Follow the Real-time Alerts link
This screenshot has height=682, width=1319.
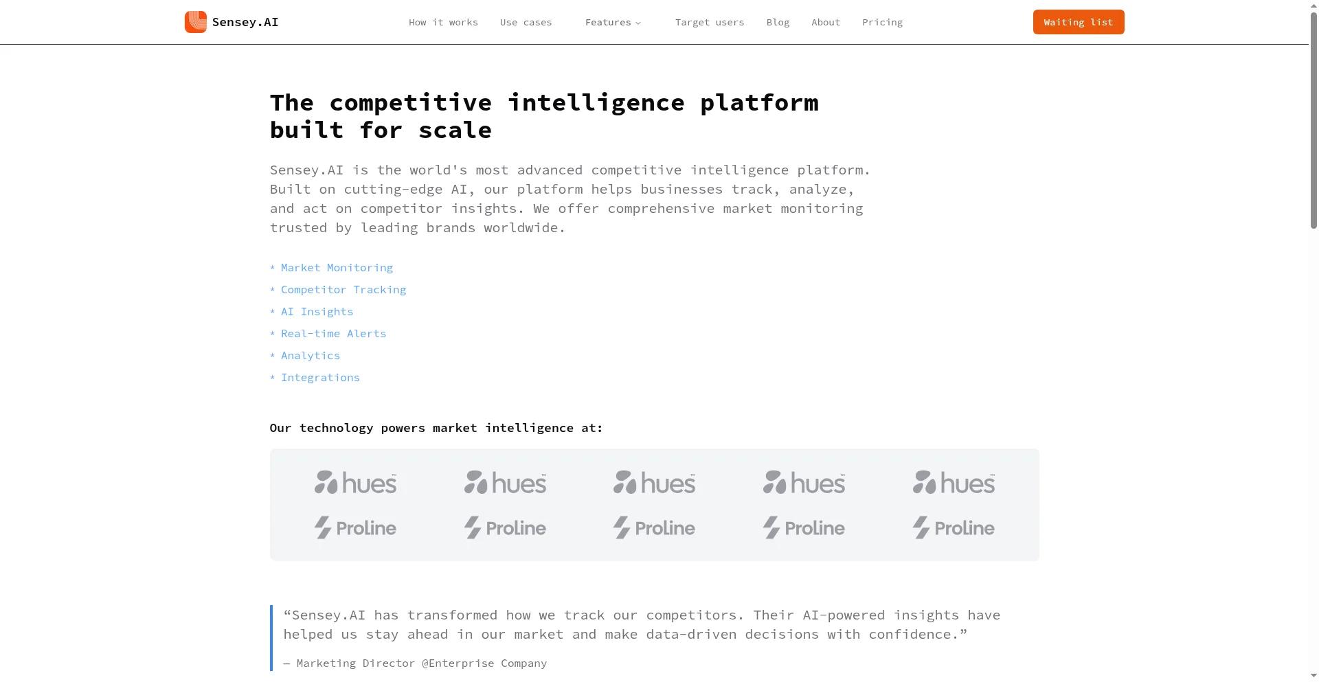(x=333, y=334)
